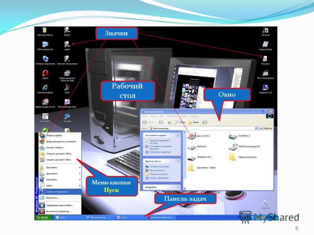Open the TRASHKOV (F:) drive
The image size is (314, 235).
pos(199,157)
